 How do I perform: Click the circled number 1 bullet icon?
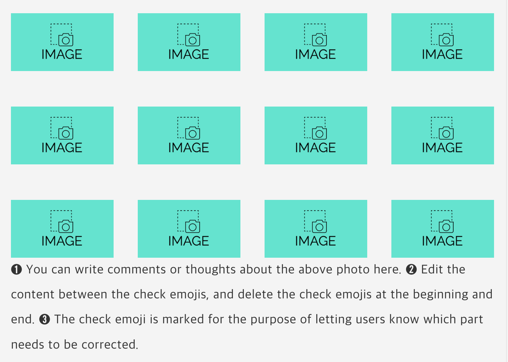[17, 270]
